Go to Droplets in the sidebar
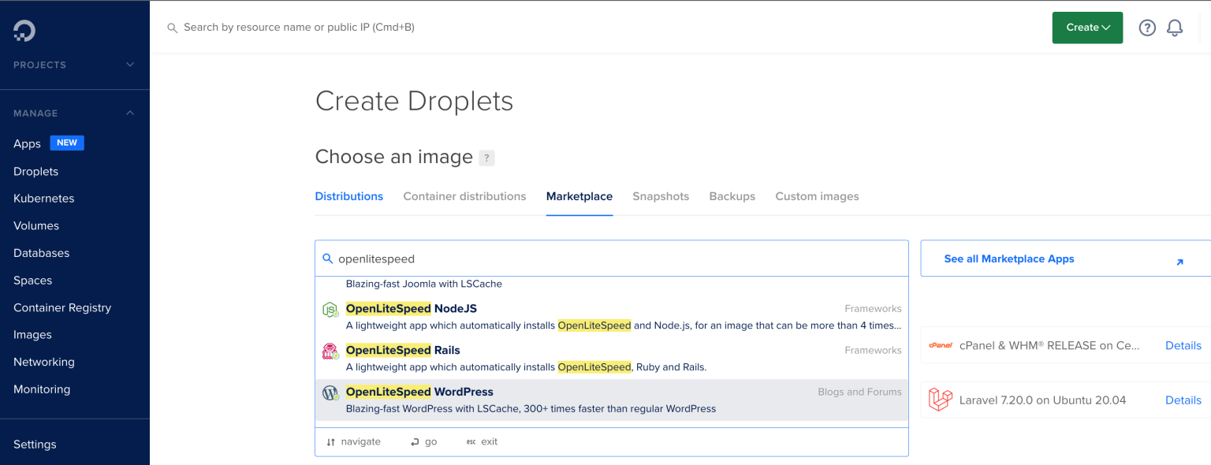Viewport: 1211px width, 465px height. point(36,171)
